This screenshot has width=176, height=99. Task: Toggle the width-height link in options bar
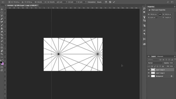point(45,2)
